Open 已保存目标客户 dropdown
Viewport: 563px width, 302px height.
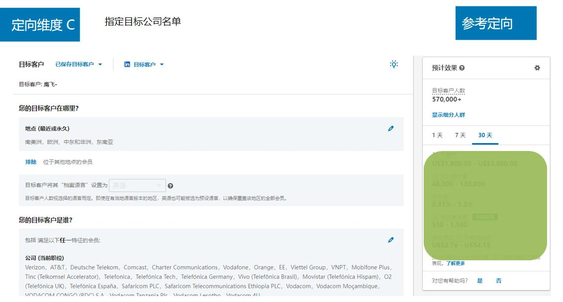coord(79,64)
